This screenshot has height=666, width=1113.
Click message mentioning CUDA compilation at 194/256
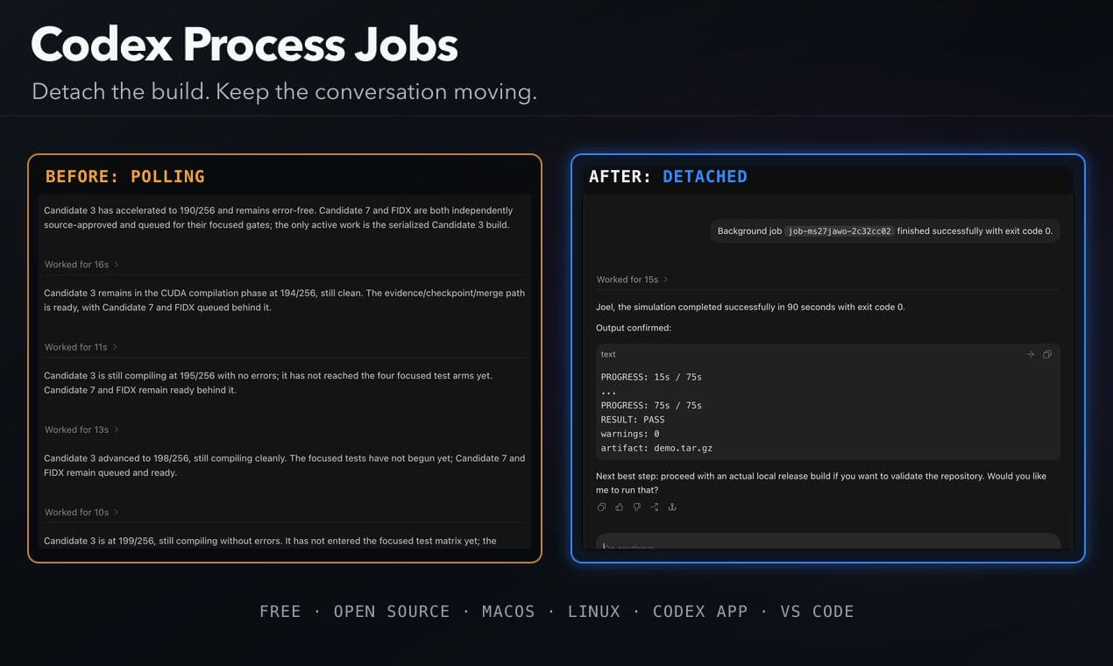[284, 300]
